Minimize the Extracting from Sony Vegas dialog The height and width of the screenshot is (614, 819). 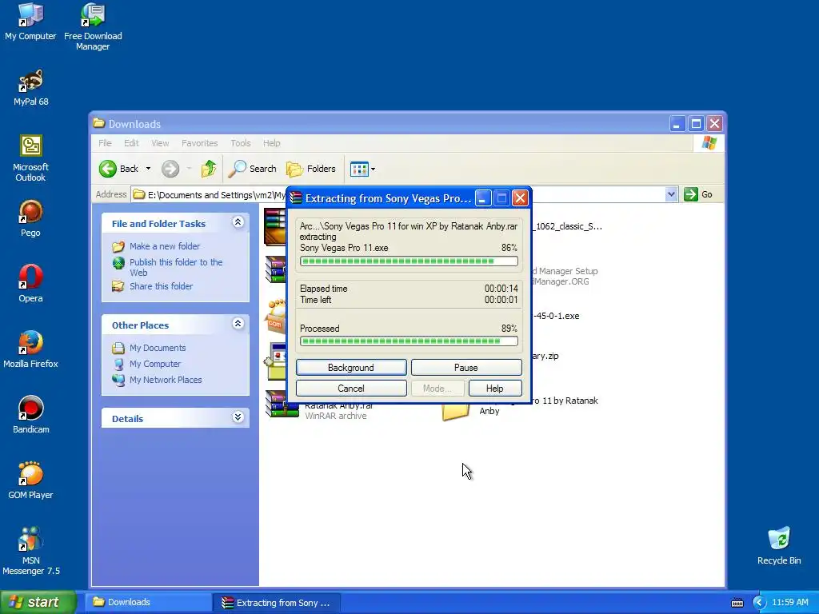coord(482,198)
